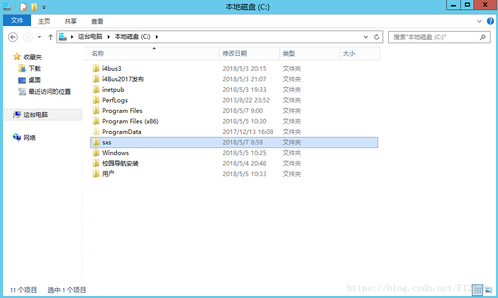
Task: Navigate up one level with the Up arrow
Action: click(50, 37)
